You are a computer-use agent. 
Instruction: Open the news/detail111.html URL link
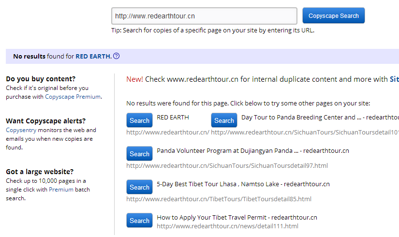click(x=227, y=226)
